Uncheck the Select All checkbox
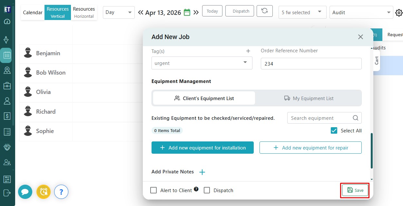The image size is (403, 206). (x=334, y=131)
